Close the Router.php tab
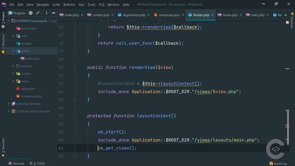Image resolution: width=295 pixels, height=166 pixels. tap(212, 15)
